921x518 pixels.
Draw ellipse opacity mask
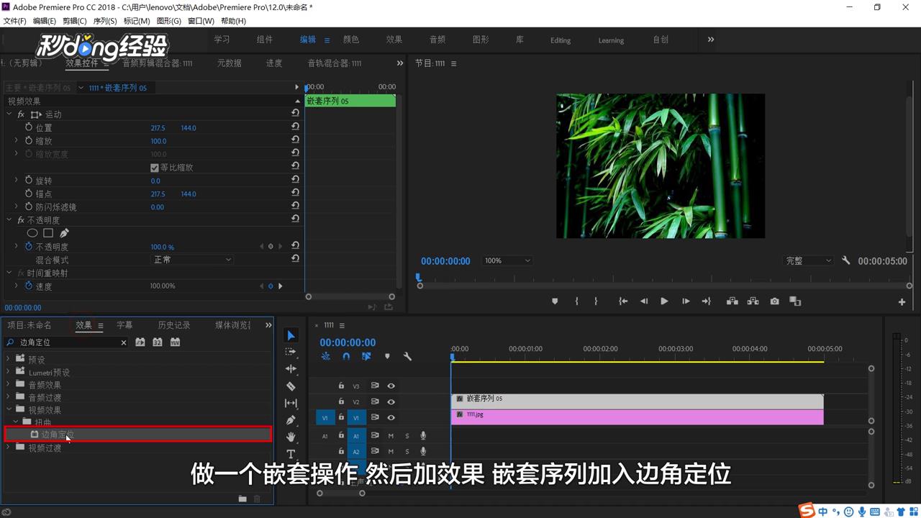pyautogui.click(x=32, y=233)
